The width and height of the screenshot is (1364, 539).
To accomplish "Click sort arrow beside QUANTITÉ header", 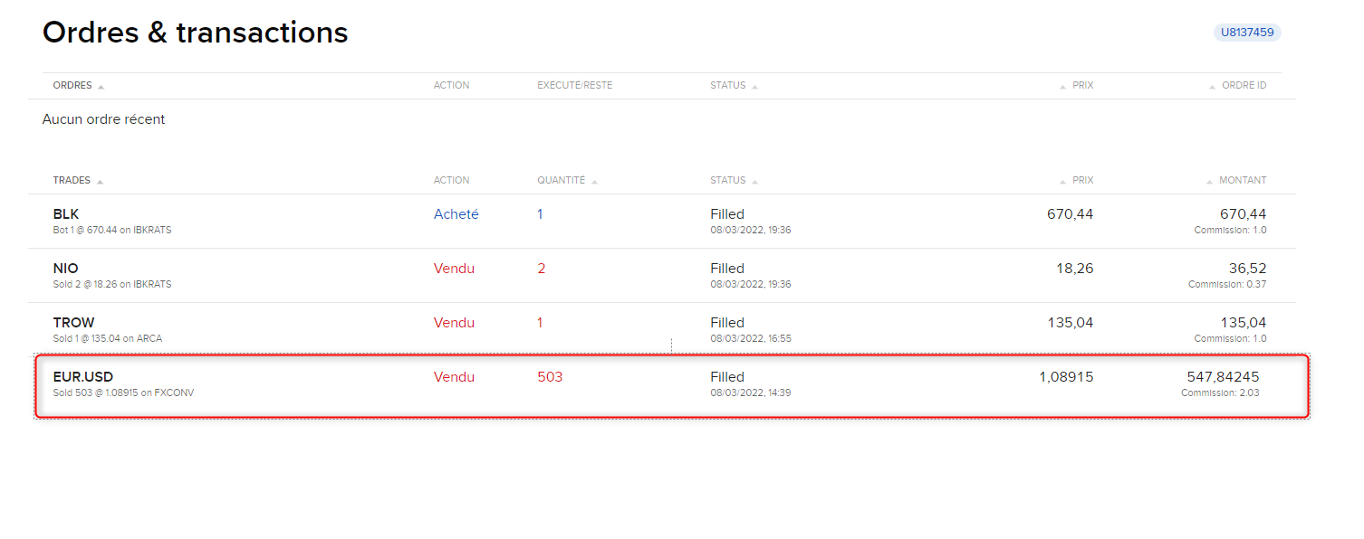I will click(x=594, y=182).
